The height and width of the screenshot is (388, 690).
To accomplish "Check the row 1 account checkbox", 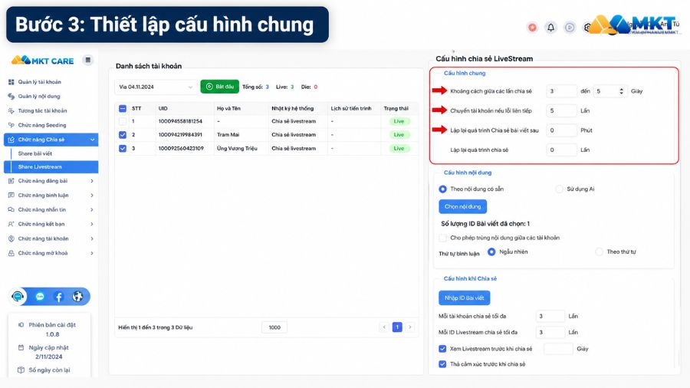I will (x=123, y=121).
